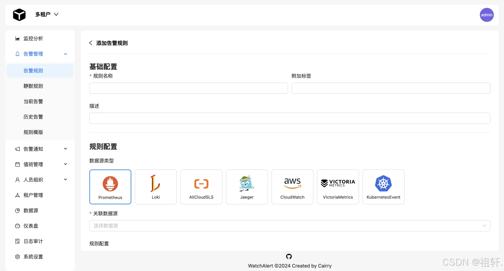Collapse the 告警管理 submenu chevron
Screen dimensions: 504x271
point(66,54)
